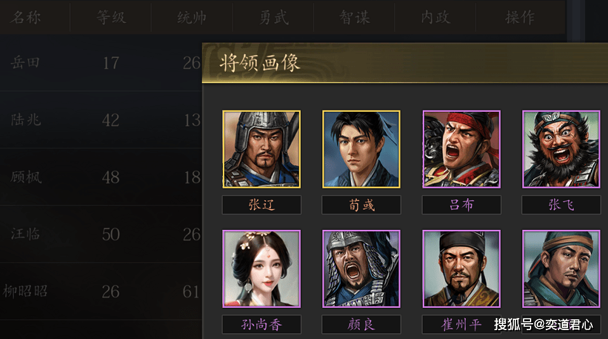Select the 颜良 armored portrait
The width and height of the screenshot is (608, 339).
click(361, 269)
